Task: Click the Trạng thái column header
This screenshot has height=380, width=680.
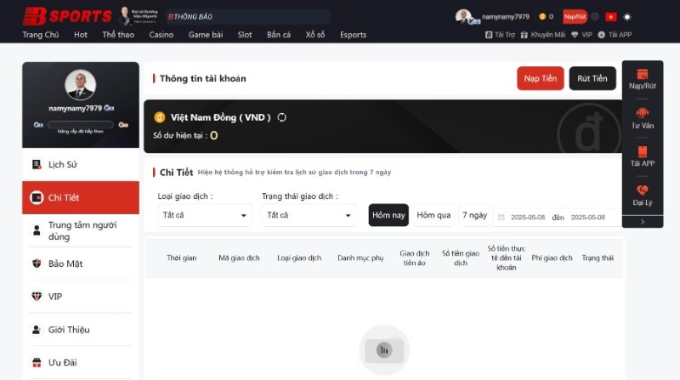Action: [598, 258]
